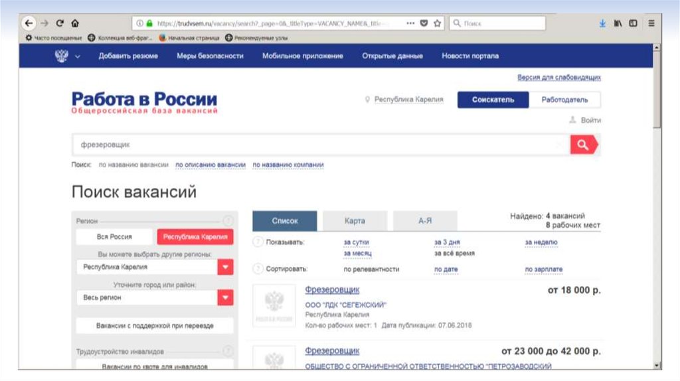Click help icon beside Сортировать
This screenshot has height=381, width=680.
(x=258, y=269)
